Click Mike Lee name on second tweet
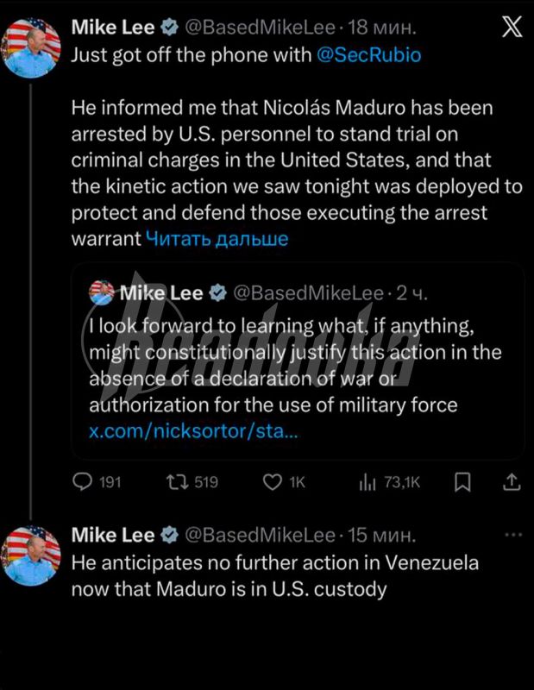Viewport: 534px width, 690px height. [x=112, y=536]
